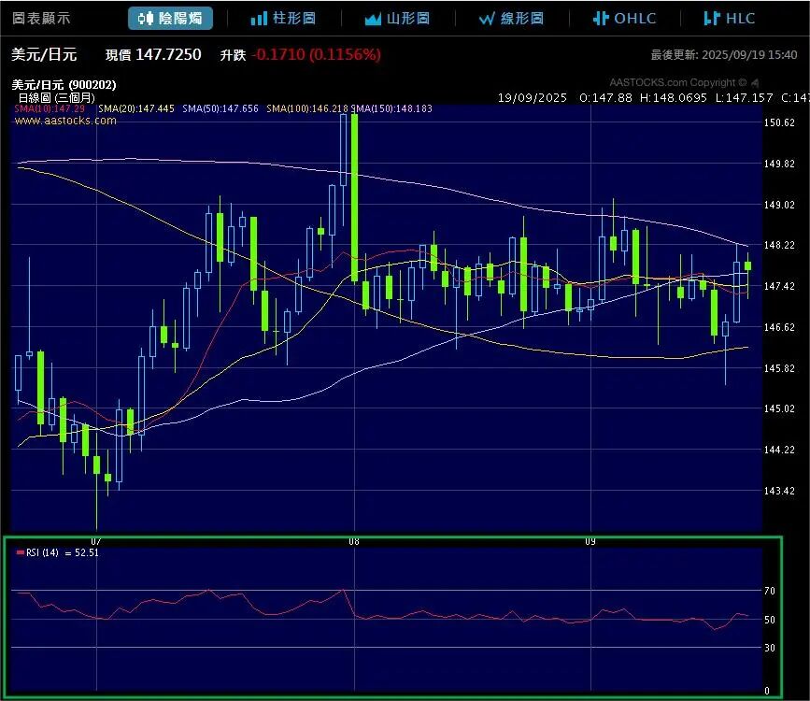Click the 149.82 price axis label

tap(779, 164)
